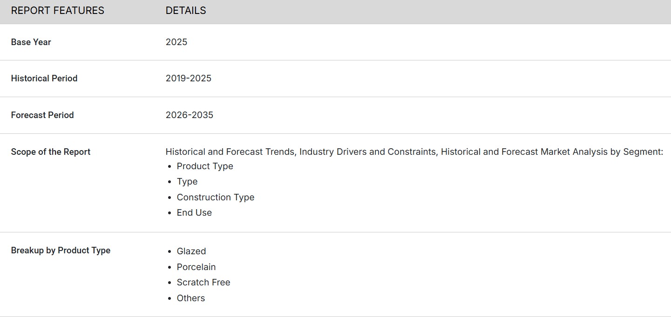Click the DETAILS column header
671x317 pixels.
pos(185,11)
